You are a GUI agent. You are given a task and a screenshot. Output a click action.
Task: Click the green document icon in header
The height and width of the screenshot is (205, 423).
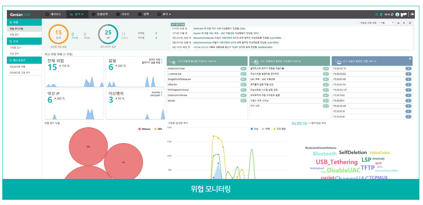click(381, 14)
